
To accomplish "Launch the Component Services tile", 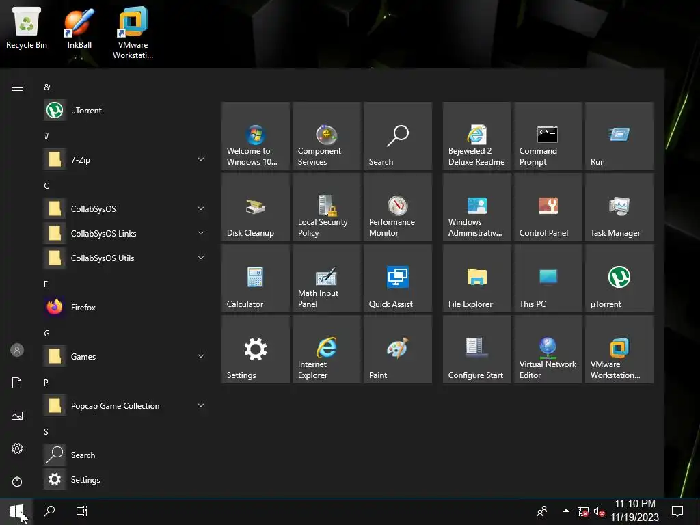I will click(x=326, y=136).
